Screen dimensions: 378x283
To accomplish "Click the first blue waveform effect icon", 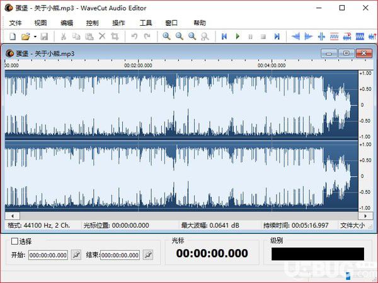I will point(296,36).
